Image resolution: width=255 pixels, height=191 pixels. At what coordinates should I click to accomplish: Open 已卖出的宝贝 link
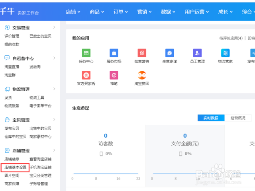[40, 36]
